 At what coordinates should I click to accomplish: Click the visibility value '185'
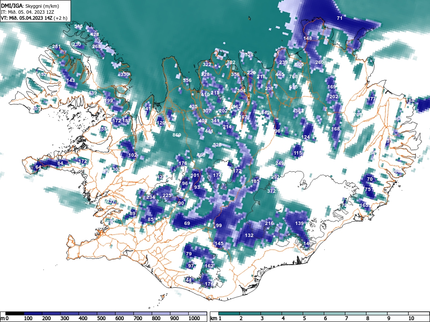[255, 181]
